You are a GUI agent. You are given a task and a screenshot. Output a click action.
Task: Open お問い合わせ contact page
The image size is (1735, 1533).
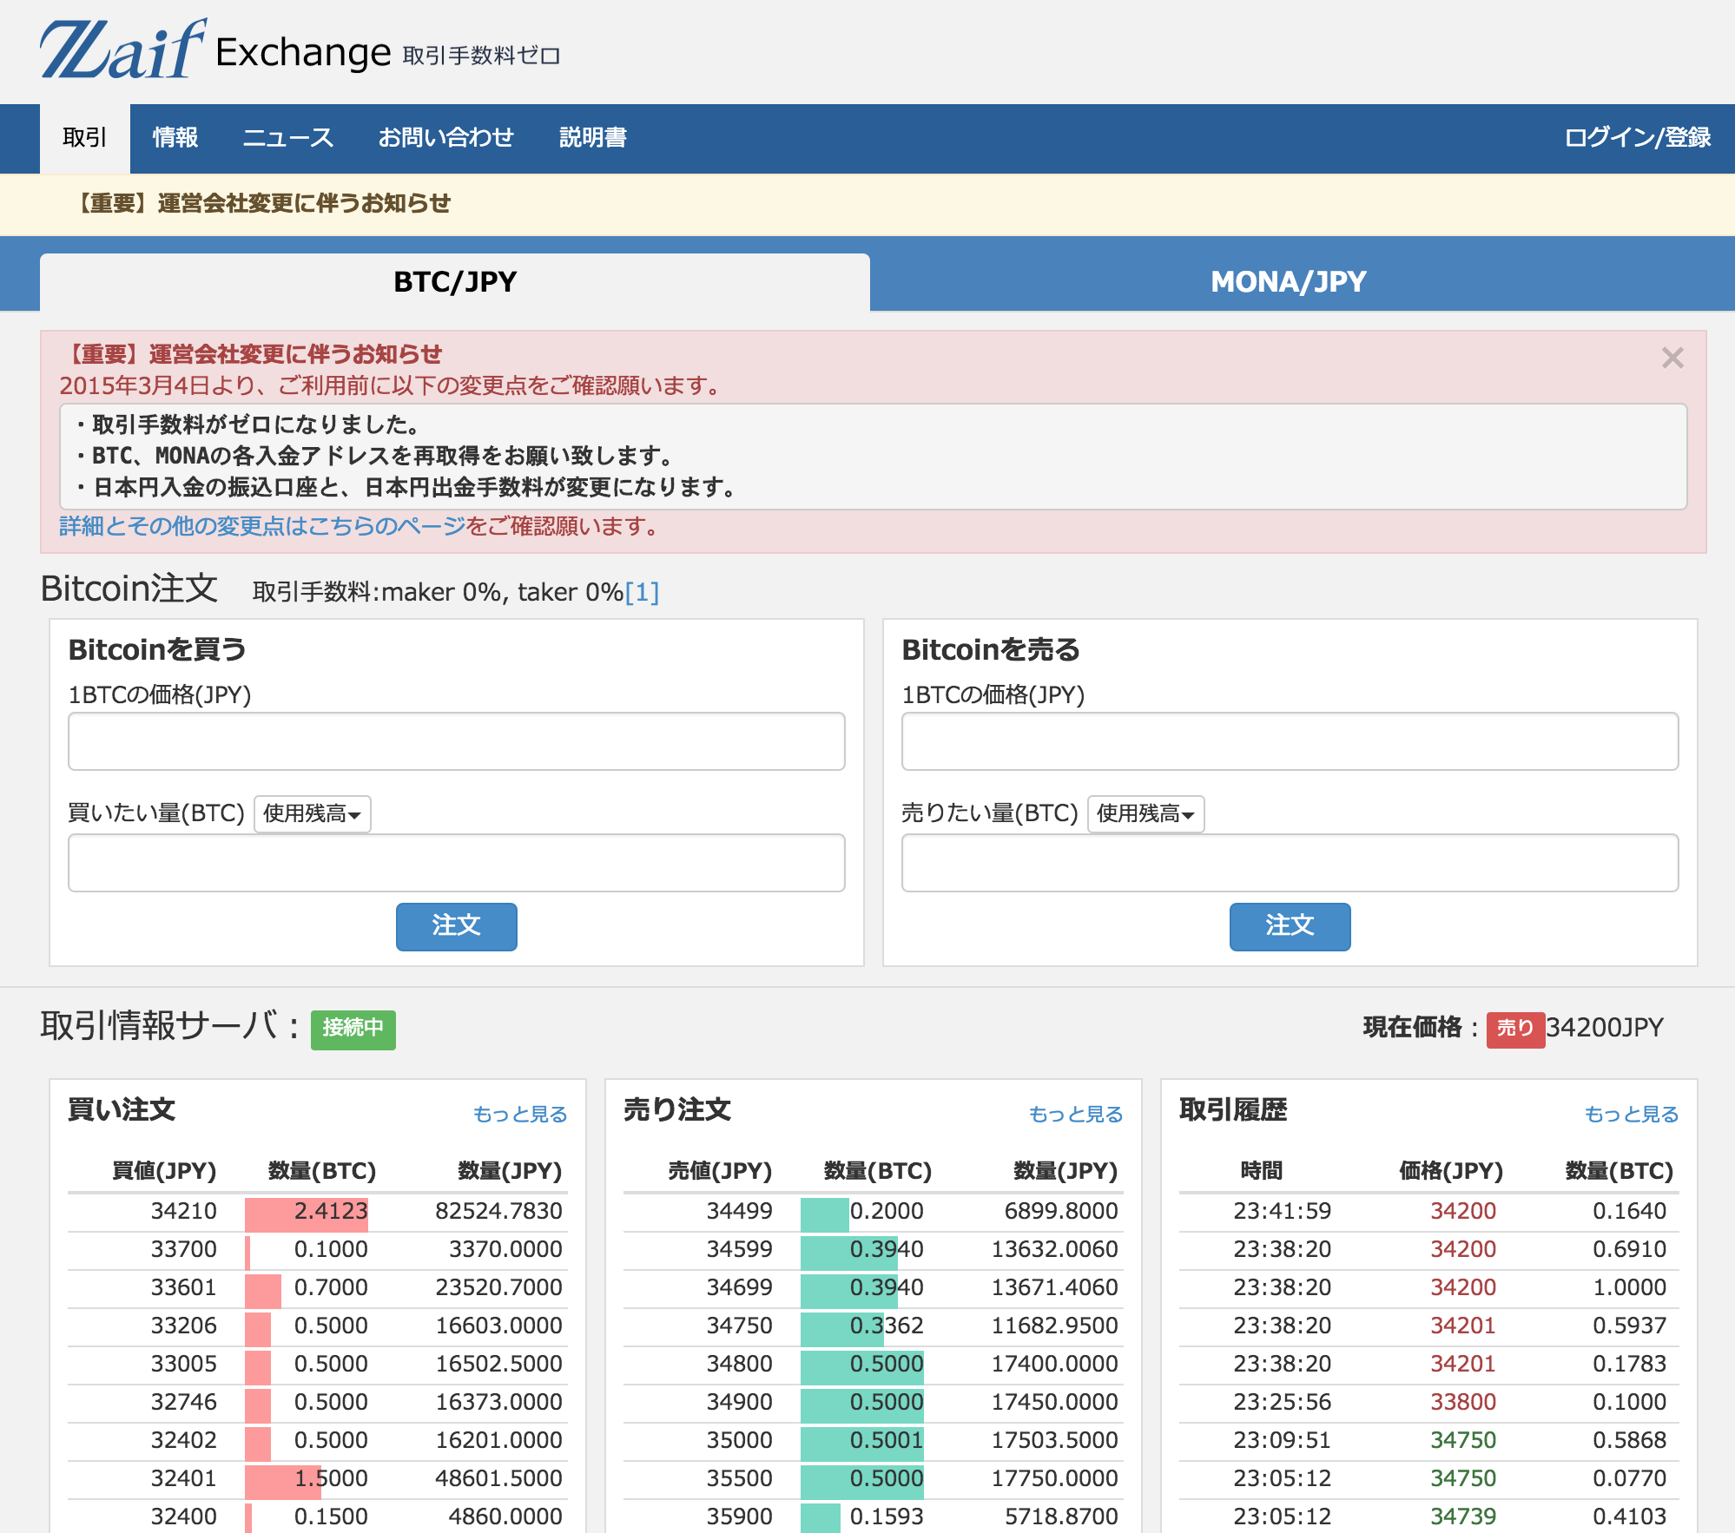click(x=446, y=138)
